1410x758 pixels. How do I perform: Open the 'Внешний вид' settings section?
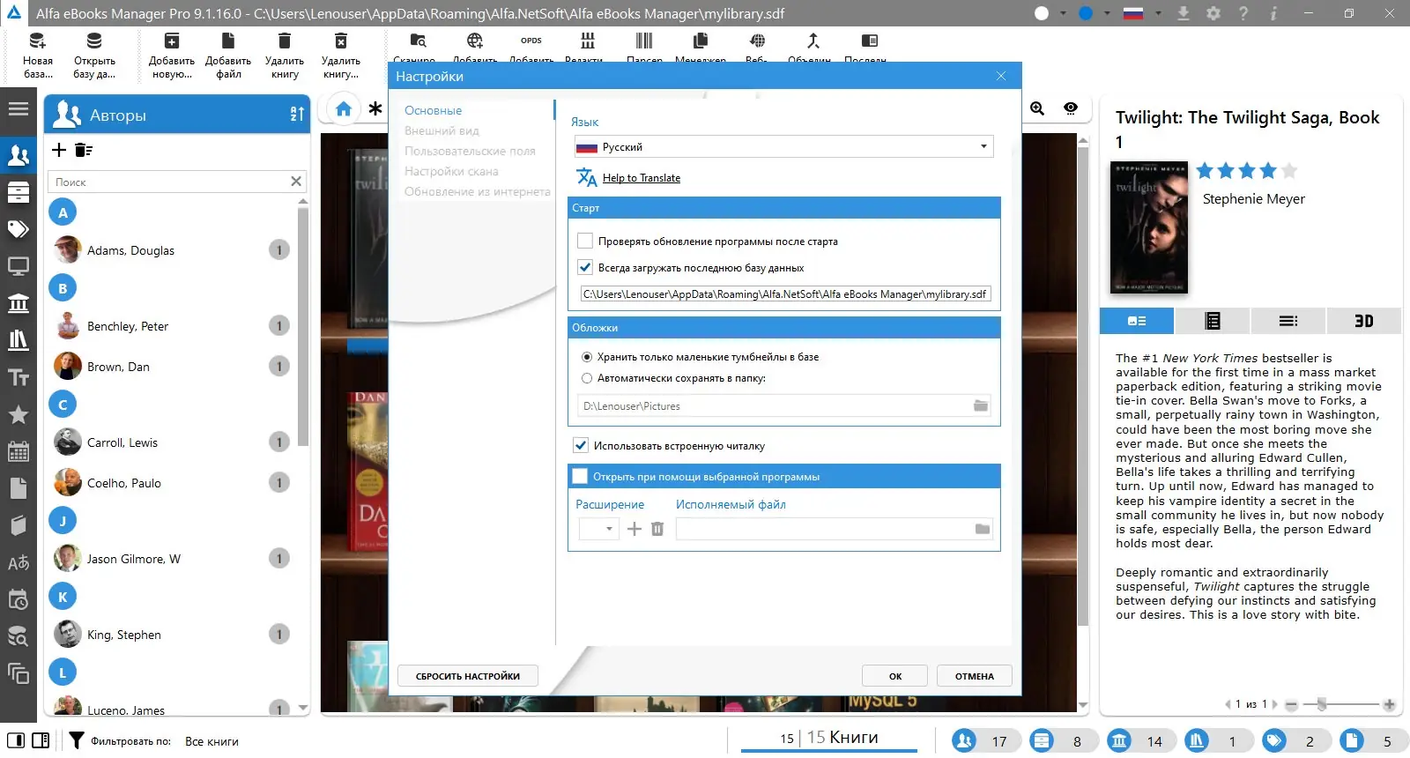[x=442, y=130]
